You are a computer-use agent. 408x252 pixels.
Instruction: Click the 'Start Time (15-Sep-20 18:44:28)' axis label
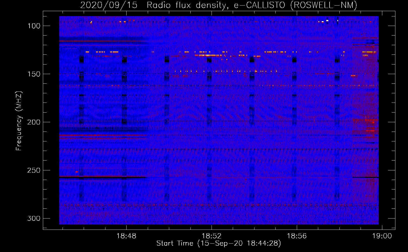pos(219,243)
